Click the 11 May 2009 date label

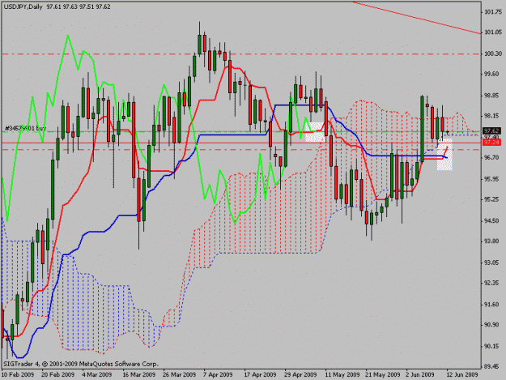point(342,375)
